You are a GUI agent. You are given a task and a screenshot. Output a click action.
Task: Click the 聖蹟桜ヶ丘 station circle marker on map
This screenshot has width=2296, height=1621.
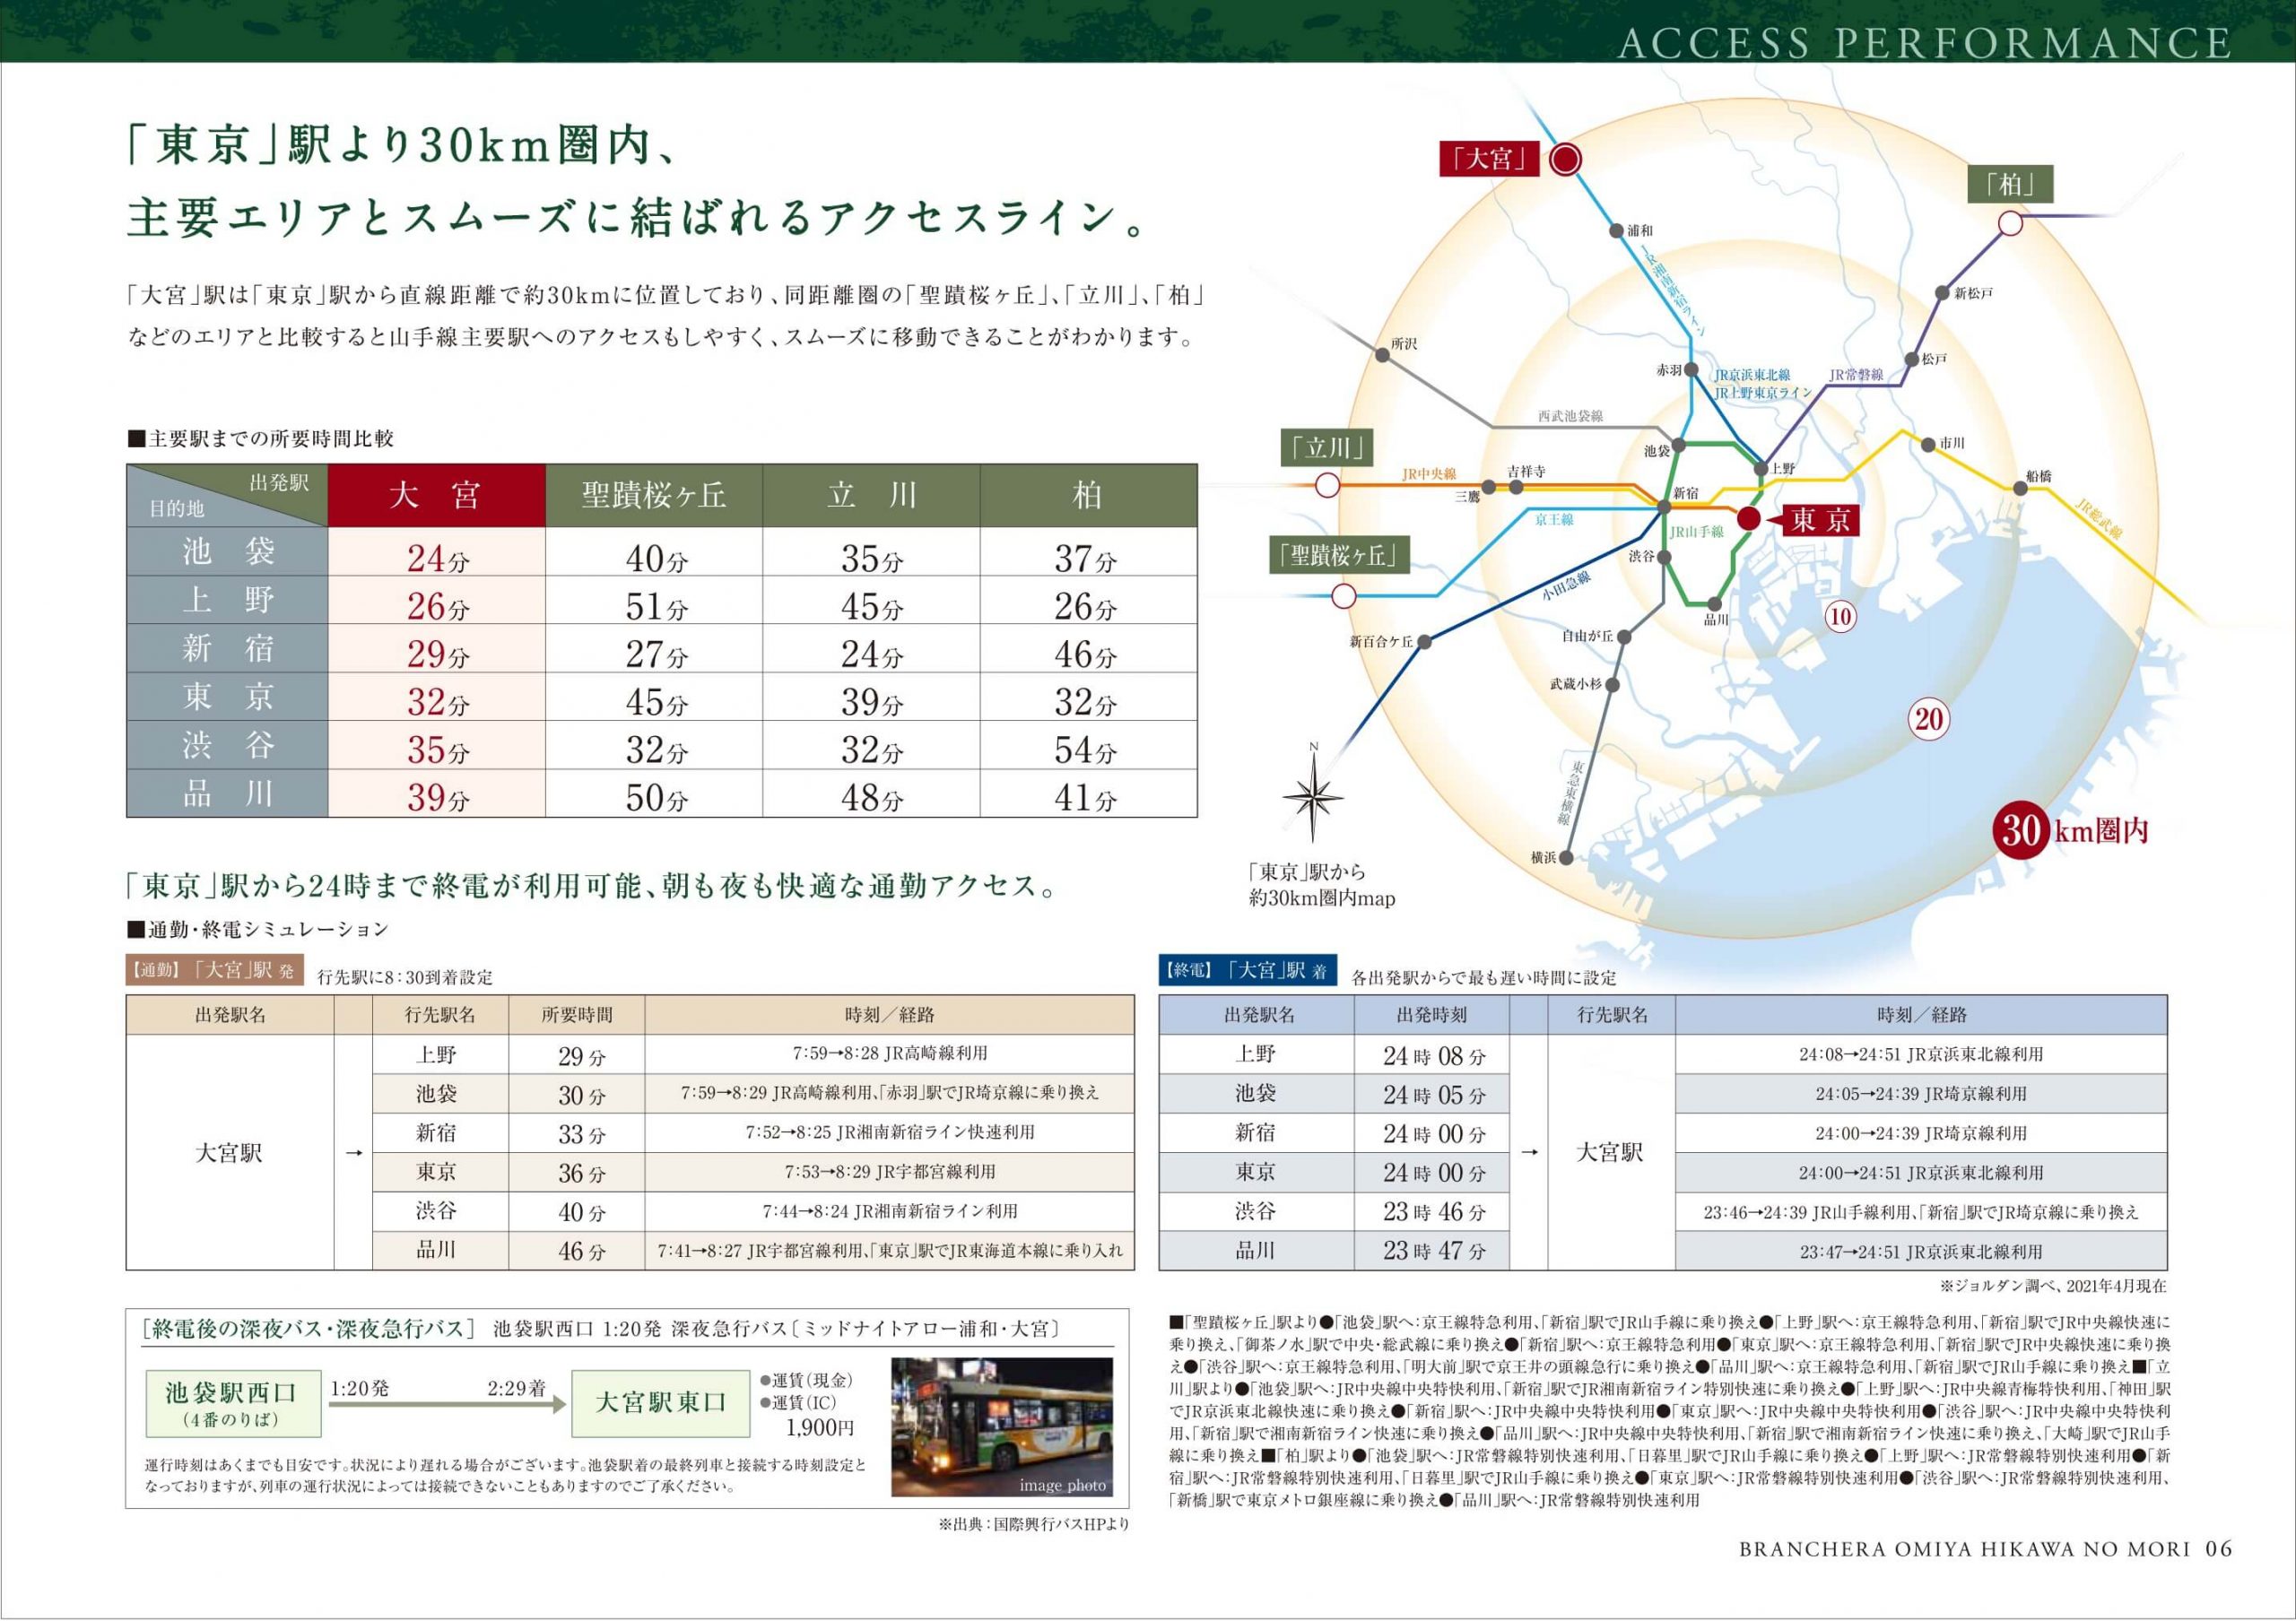pyautogui.click(x=1344, y=596)
